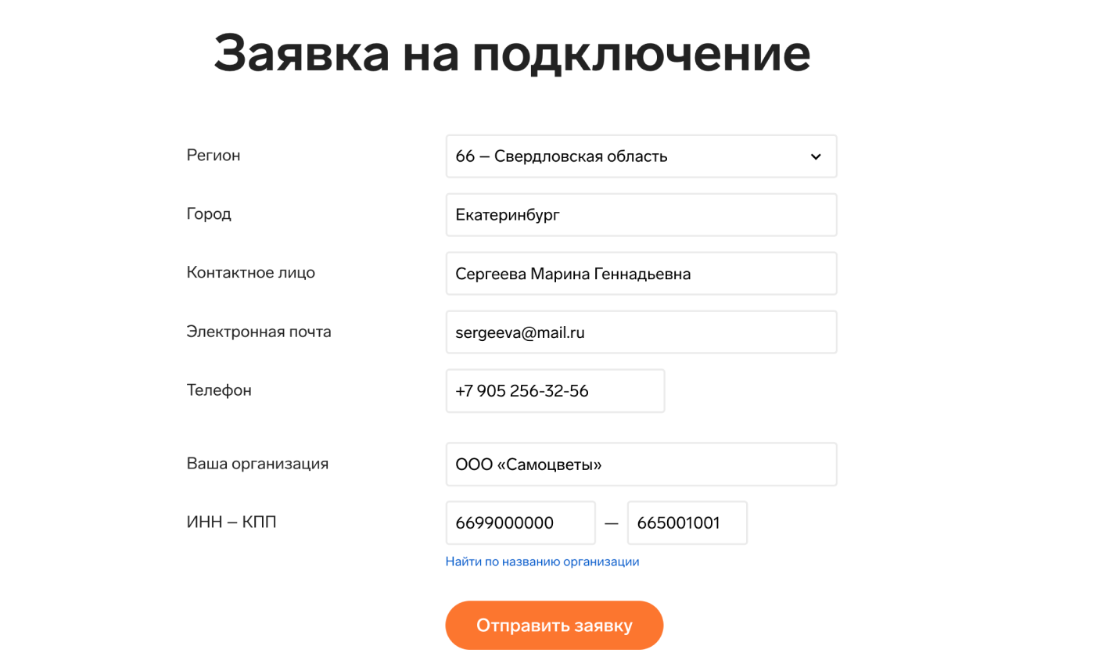Click the Телефон label
Image resolution: width=1109 pixels, height=671 pixels.
[219, 390]
